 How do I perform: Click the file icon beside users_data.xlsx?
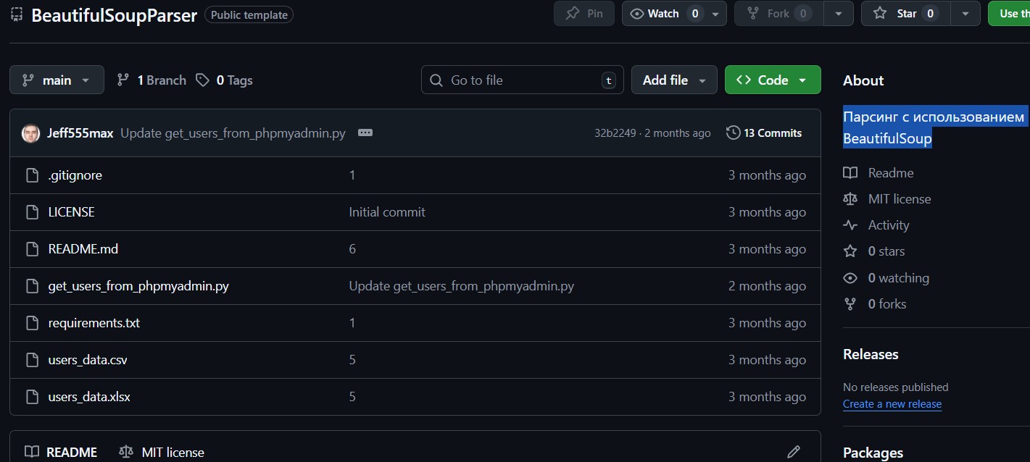[32, 397]
